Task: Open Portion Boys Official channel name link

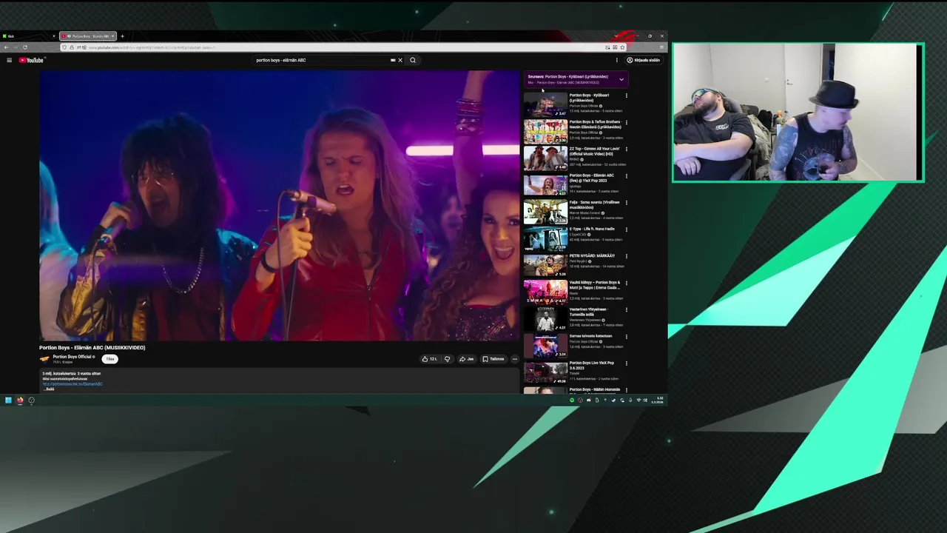Action: coord(72,357)
